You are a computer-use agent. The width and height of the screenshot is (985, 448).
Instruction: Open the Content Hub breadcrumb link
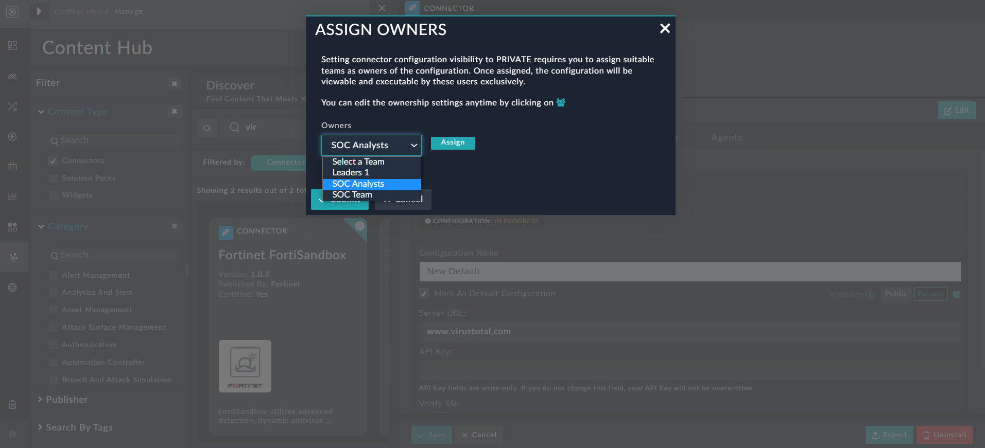click(78, 11)
